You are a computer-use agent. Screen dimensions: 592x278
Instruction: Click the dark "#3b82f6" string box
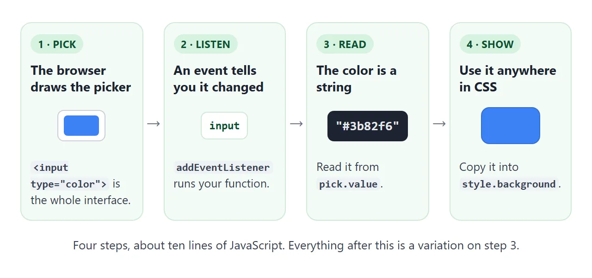click(368, 126)
